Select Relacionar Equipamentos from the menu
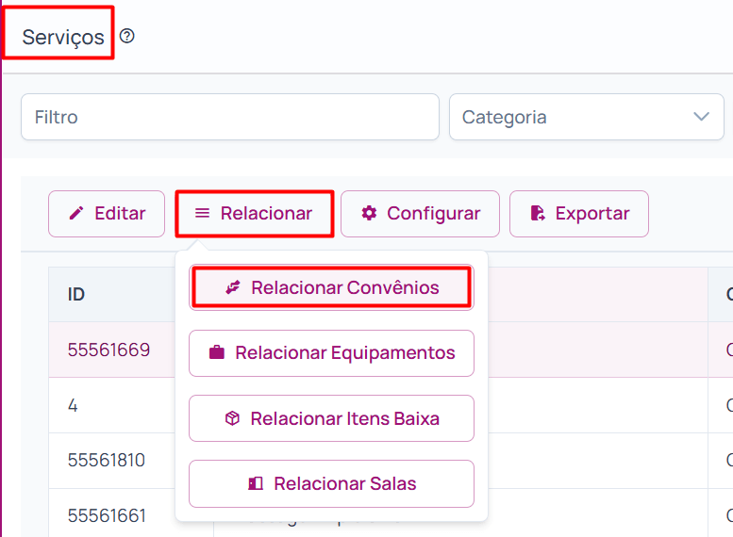This screenshot has width=733, height=537. [x=331, y=353]
